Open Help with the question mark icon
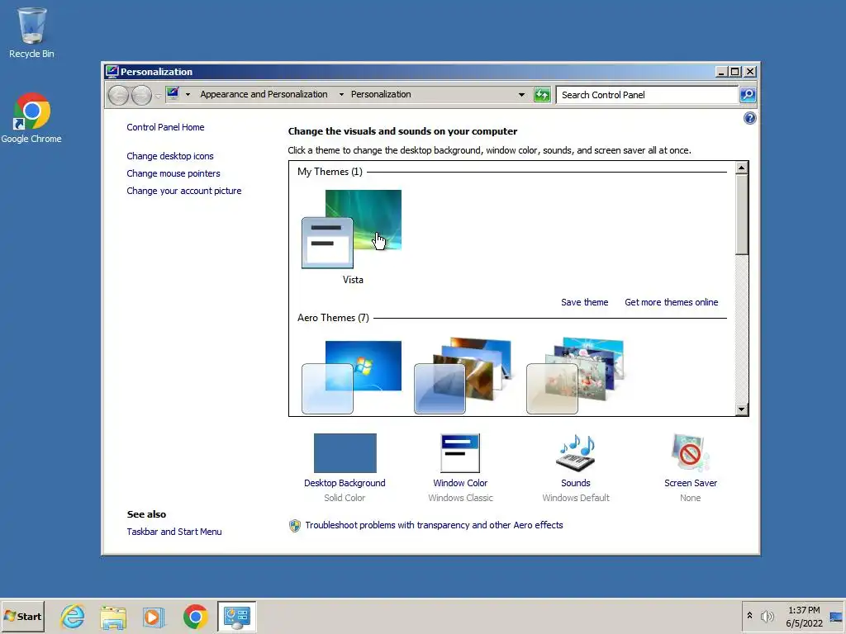This screenshot has width=846, height=634. tap(749, 118)
